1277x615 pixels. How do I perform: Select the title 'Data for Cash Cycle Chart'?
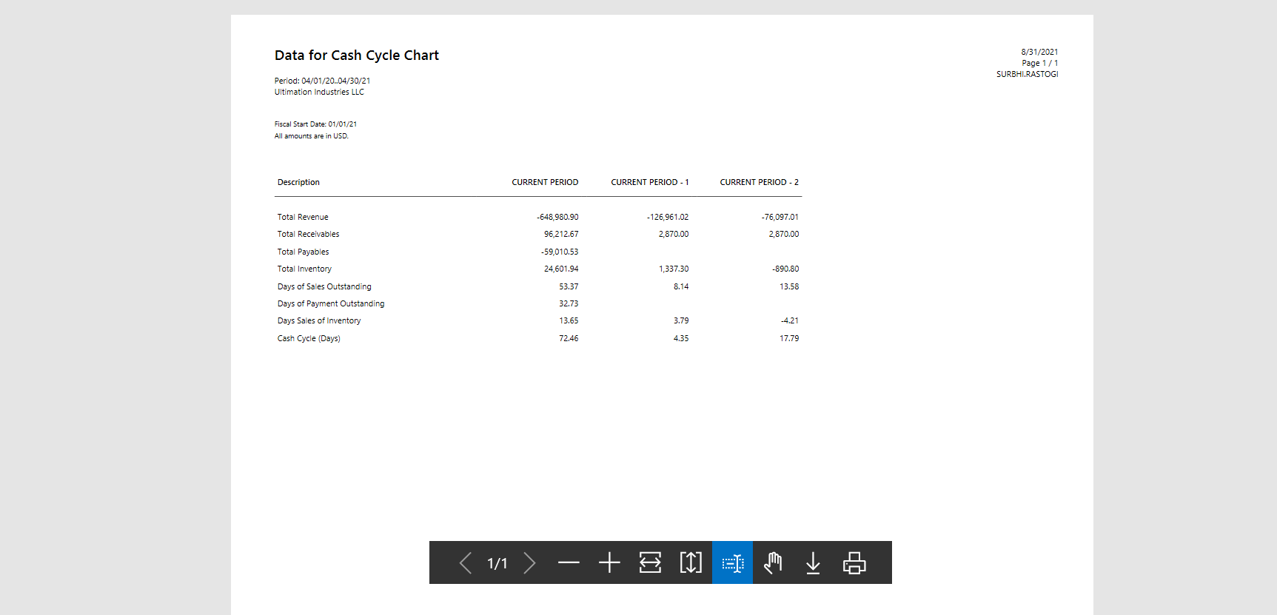point(357,56)
